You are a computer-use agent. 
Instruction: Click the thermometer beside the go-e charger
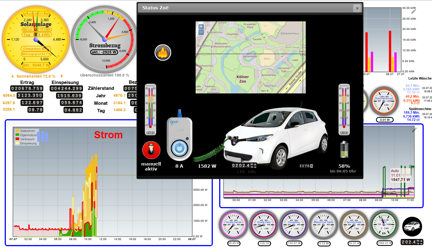150,110
